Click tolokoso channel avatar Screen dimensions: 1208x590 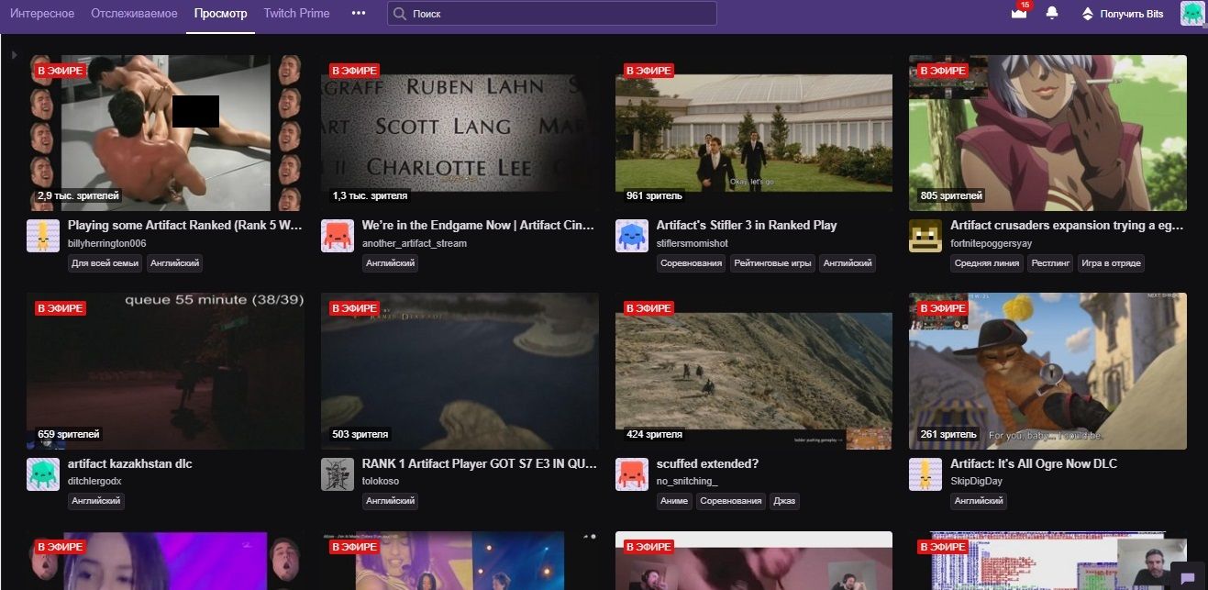pyautogui.click(x=338, y=474)
